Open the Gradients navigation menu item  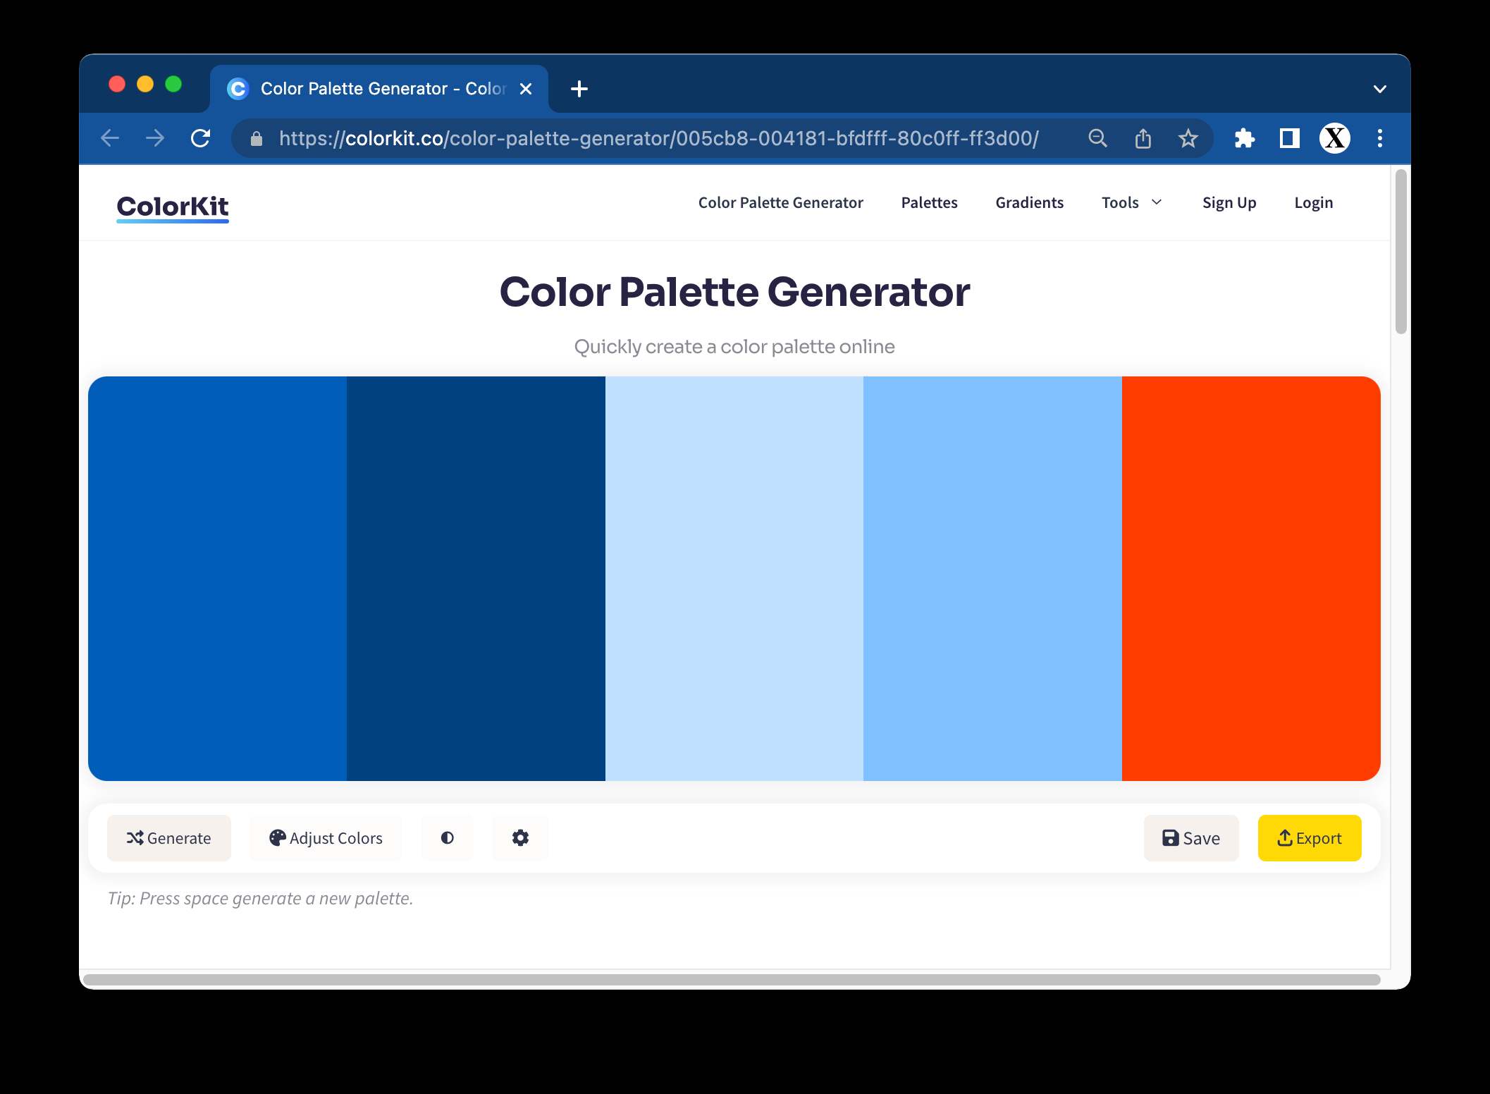[1030, 202]
